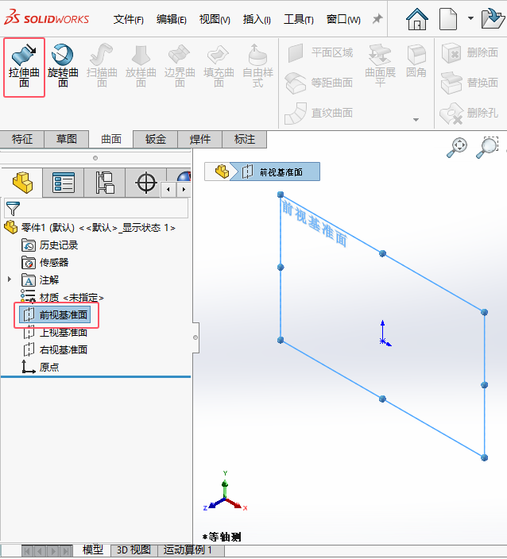Open the 插入(I) menu
Screen dimensions: 507x559
pos(257,19)
